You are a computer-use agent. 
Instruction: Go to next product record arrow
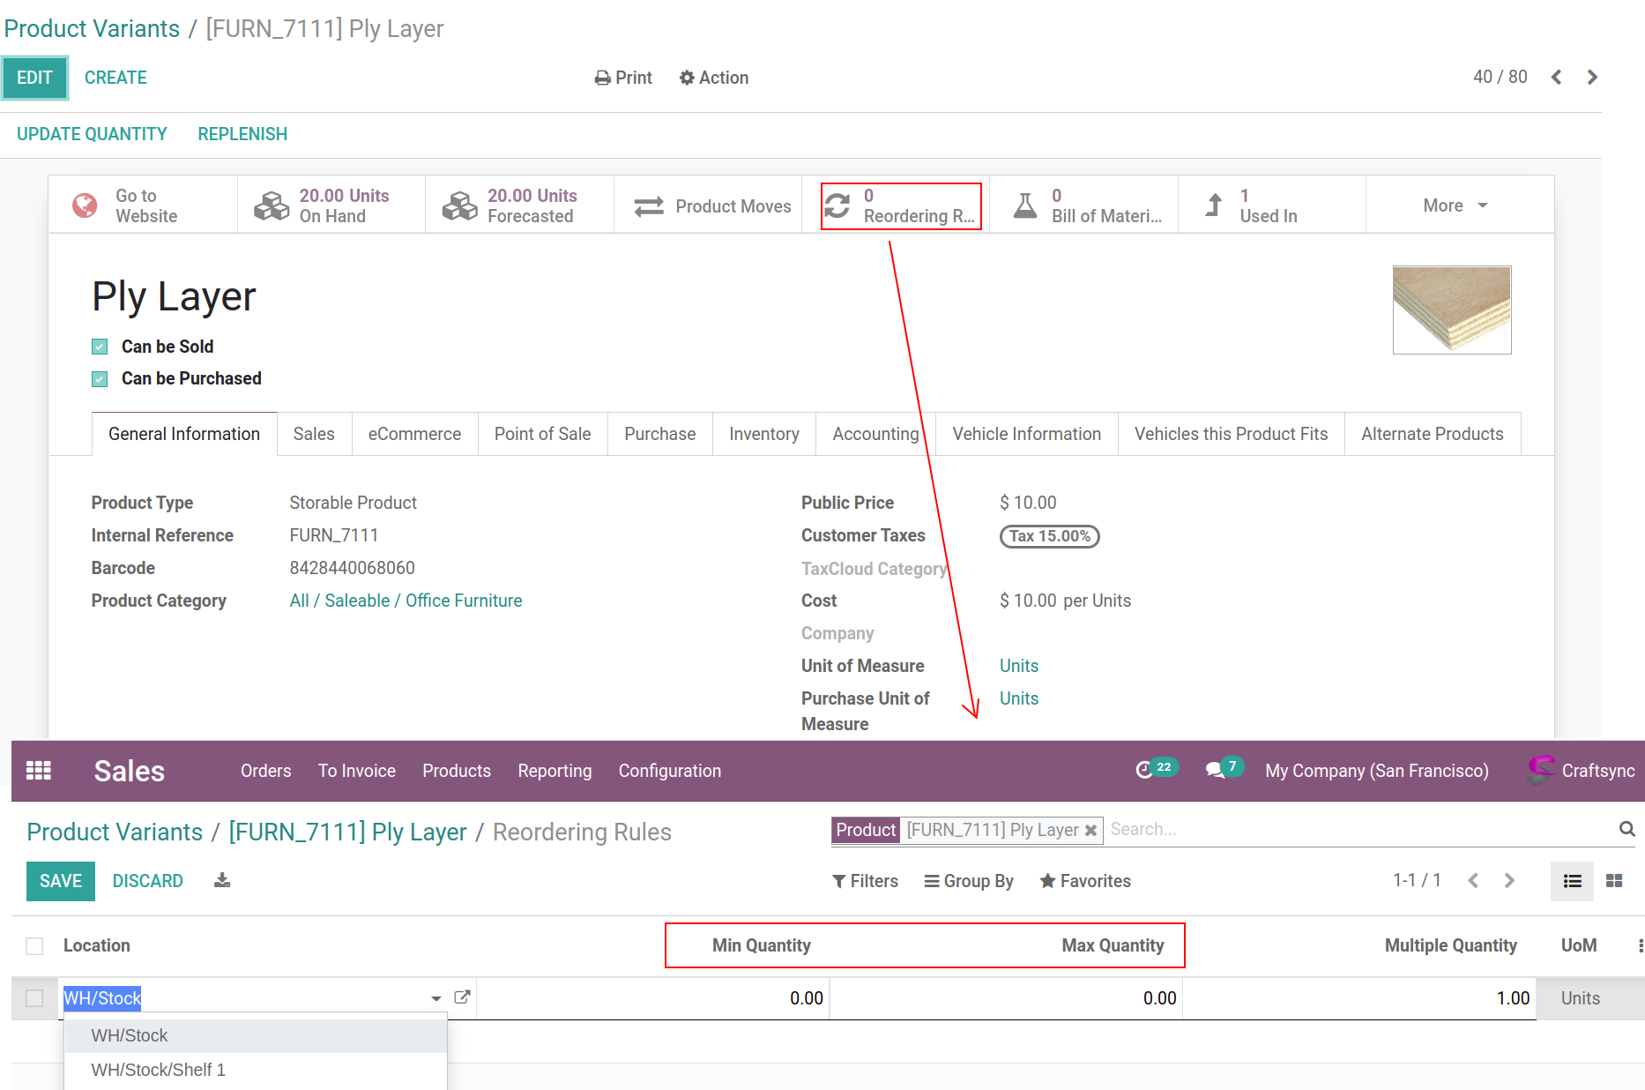click(x=1592, y=78)
